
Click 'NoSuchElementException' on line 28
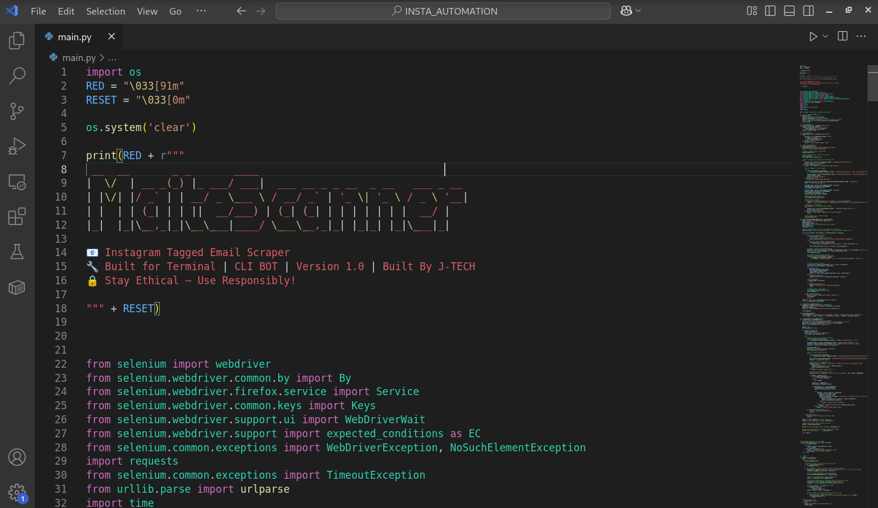point(517,448)
